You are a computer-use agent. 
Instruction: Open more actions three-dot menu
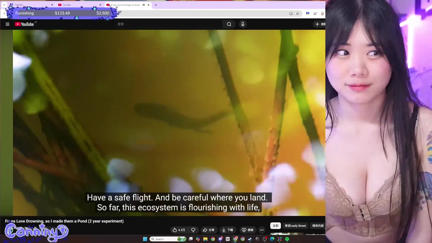click(262, 230)
